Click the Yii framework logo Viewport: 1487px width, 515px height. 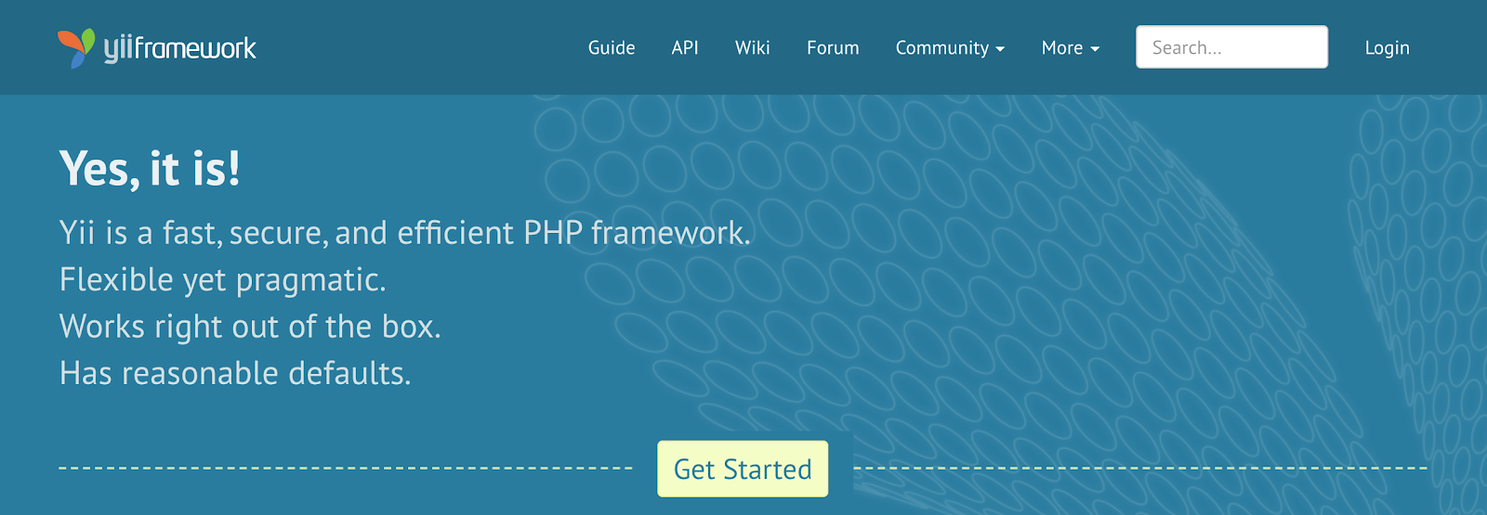tap(157, 48)
